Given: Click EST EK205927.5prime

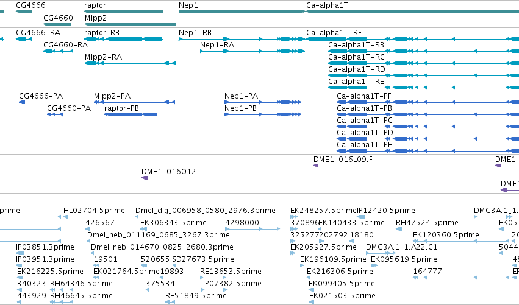Looking at the screenshot, I should [x=293, y=253].
